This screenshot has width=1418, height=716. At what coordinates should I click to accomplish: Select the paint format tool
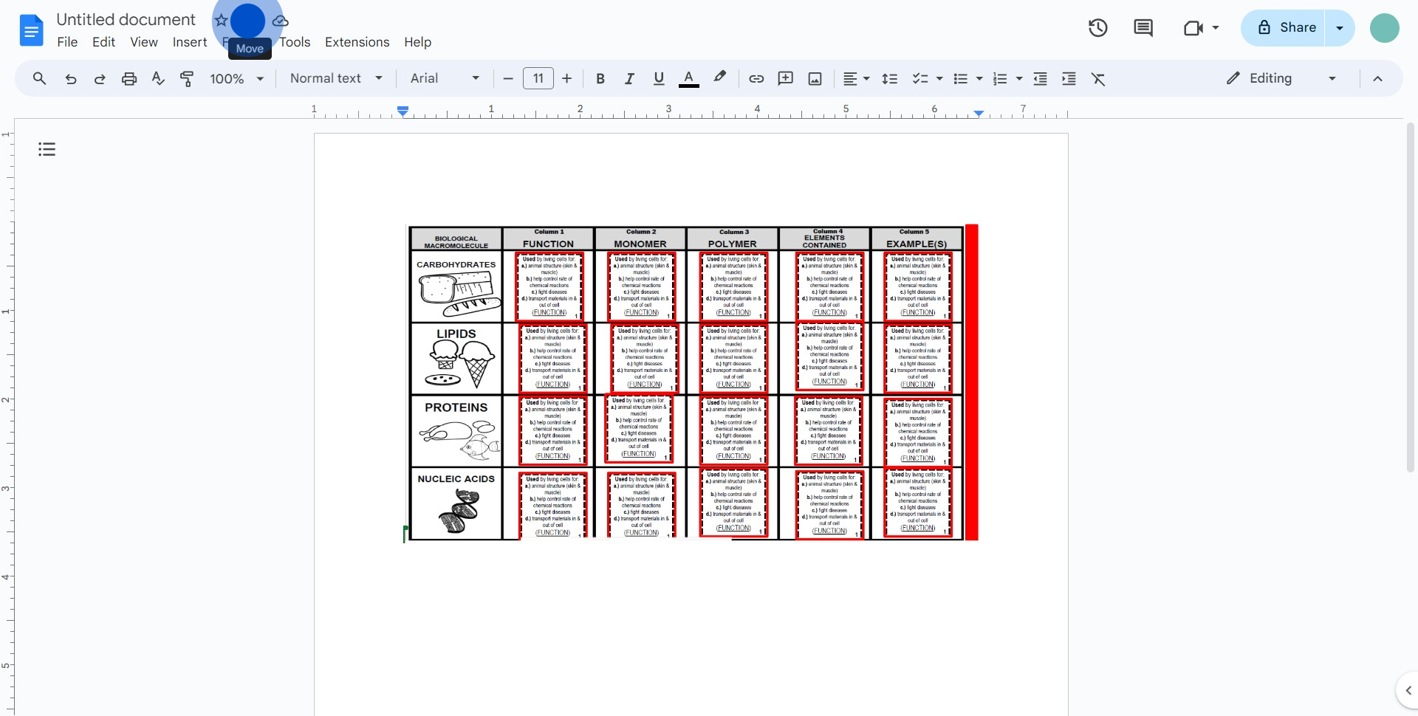pyautogui.click(x=187, y=79)
